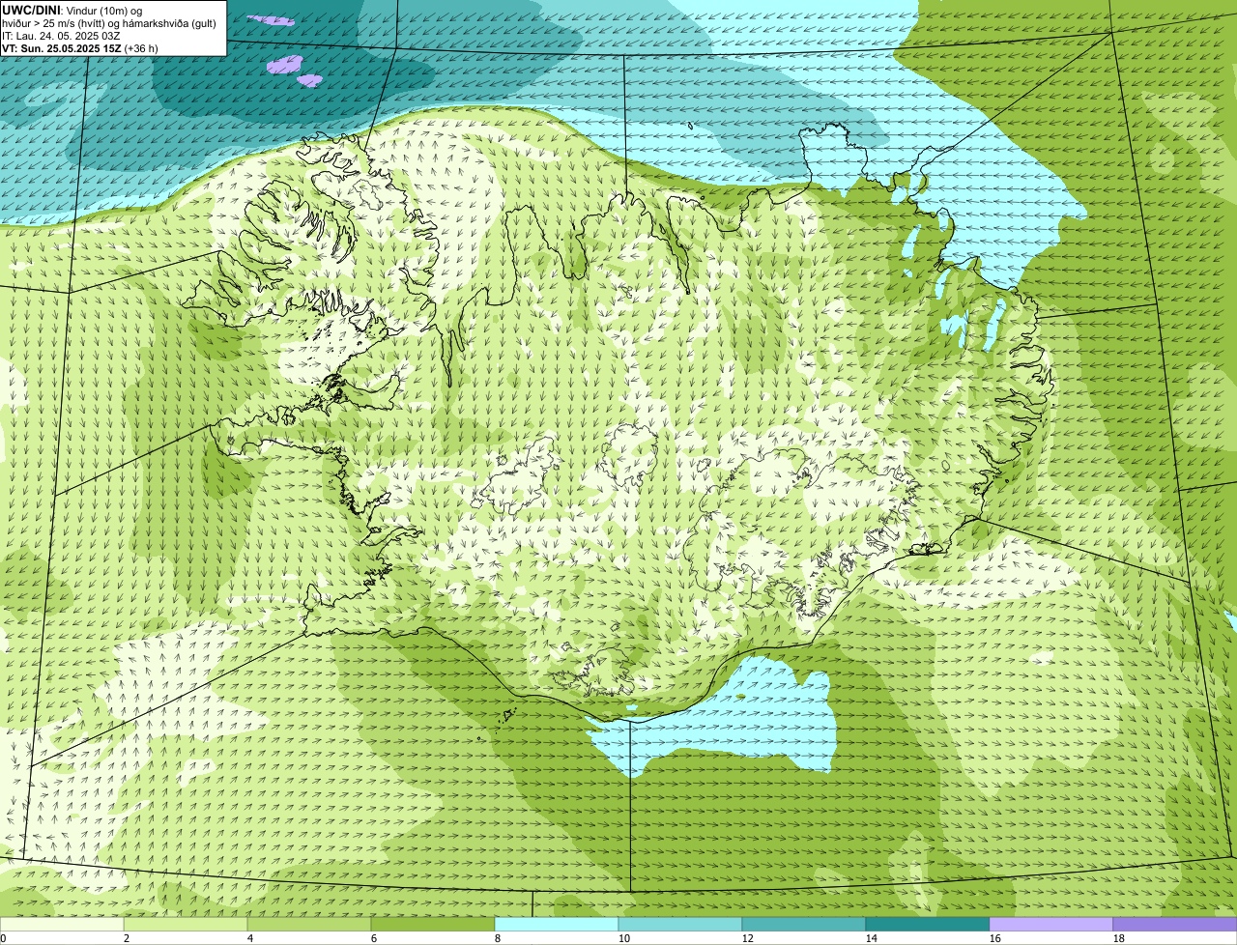The image size is (1237, 945).
Task: Click the legend tick label "14"
Action: click(872, 938)
